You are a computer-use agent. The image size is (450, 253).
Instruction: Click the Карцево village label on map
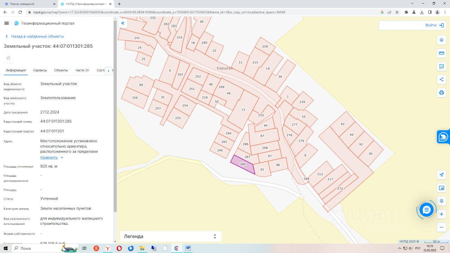pyautogui.click(x=225, y=68)
